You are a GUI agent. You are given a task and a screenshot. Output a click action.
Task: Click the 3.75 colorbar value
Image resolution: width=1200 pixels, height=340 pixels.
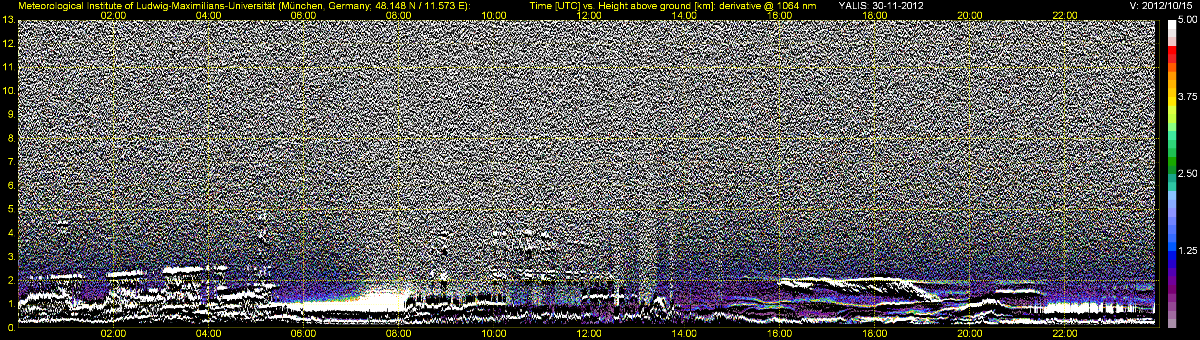click(1187, 97)
